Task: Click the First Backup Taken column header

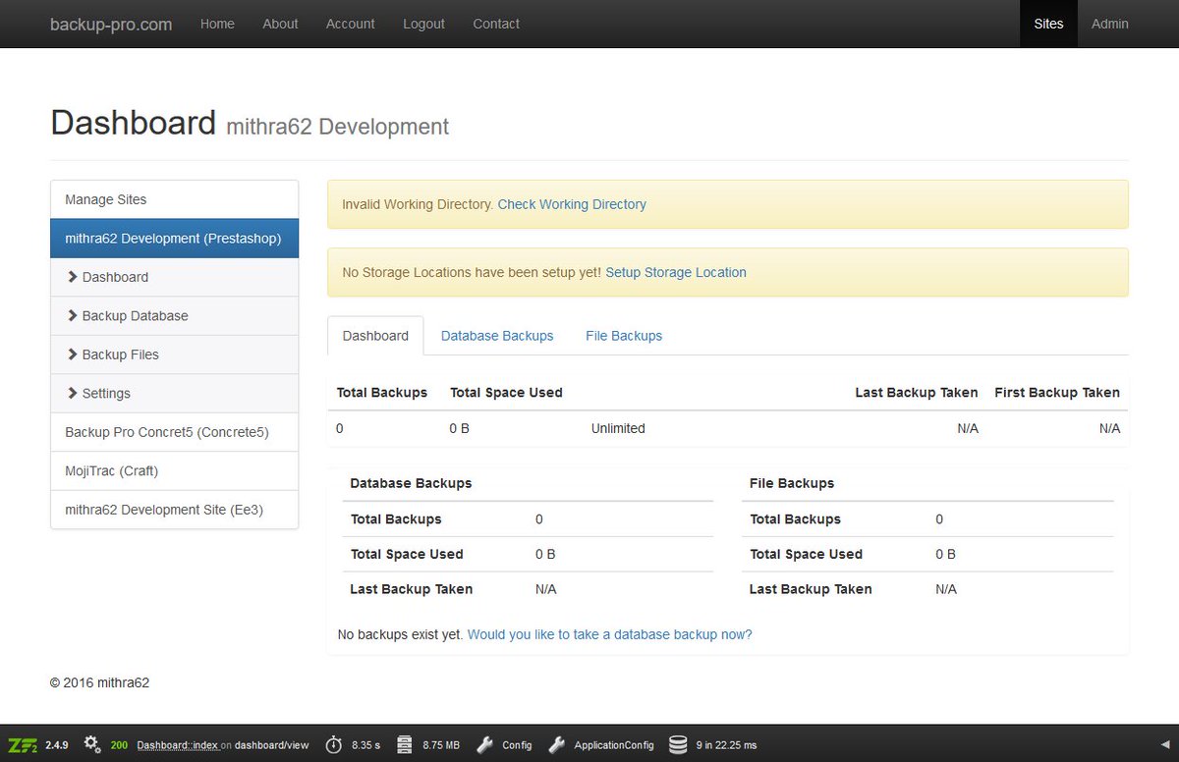Action: (1057, 392)
